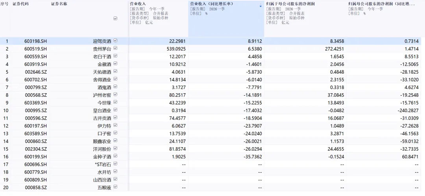
Task: Toggle the 金种子酒 checkbox
Action: coord(115,156)
